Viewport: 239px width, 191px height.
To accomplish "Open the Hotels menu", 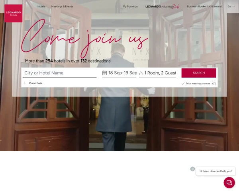I will pos(41,6).
